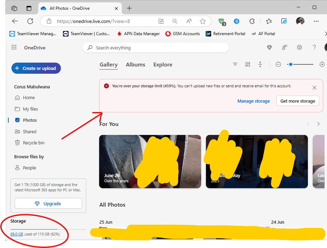Open the filter photos icon
Viewport: 327px width, 248px height.
[x=235, y=64]
